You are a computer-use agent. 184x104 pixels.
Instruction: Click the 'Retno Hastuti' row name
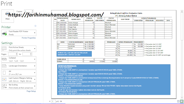pos(73,35)
